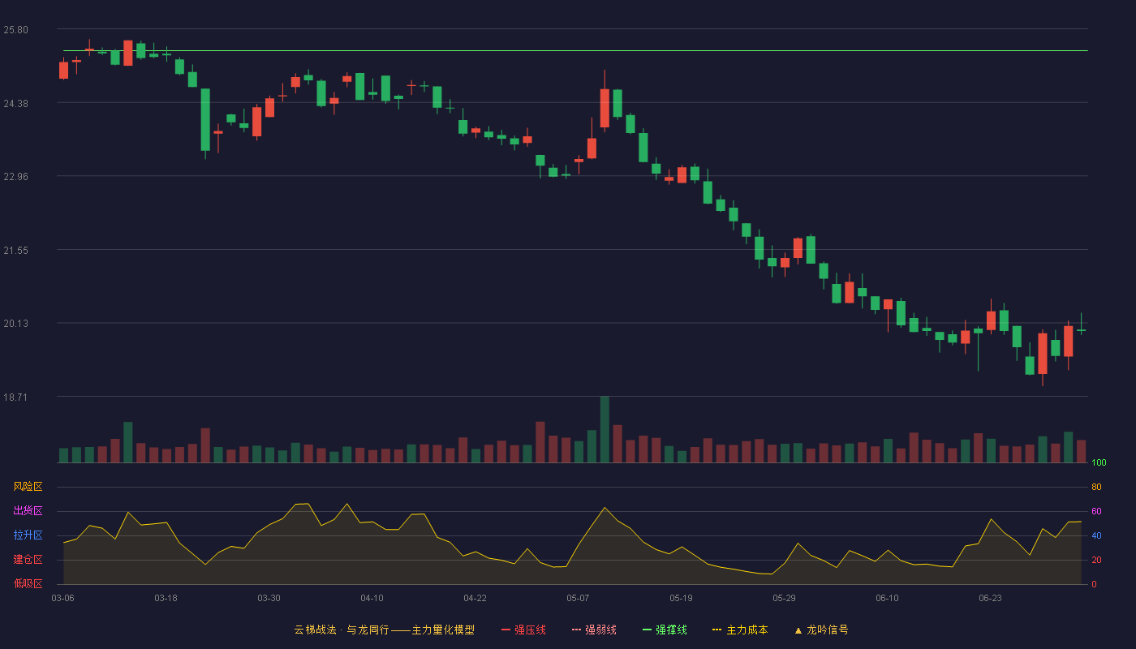Click the orange 80 indicator scale value
Image resolution: width=1136 pixels, height=649 pixels.
point(1096,487)
